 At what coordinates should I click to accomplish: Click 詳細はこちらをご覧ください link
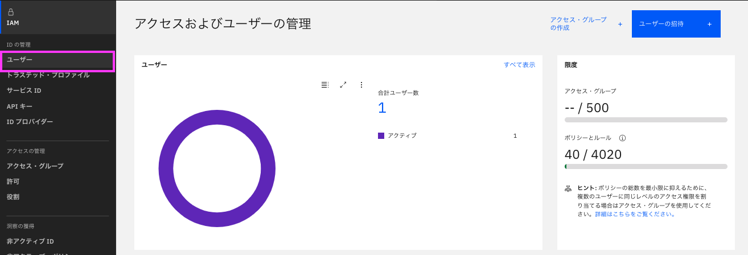(x=635, y=214)
